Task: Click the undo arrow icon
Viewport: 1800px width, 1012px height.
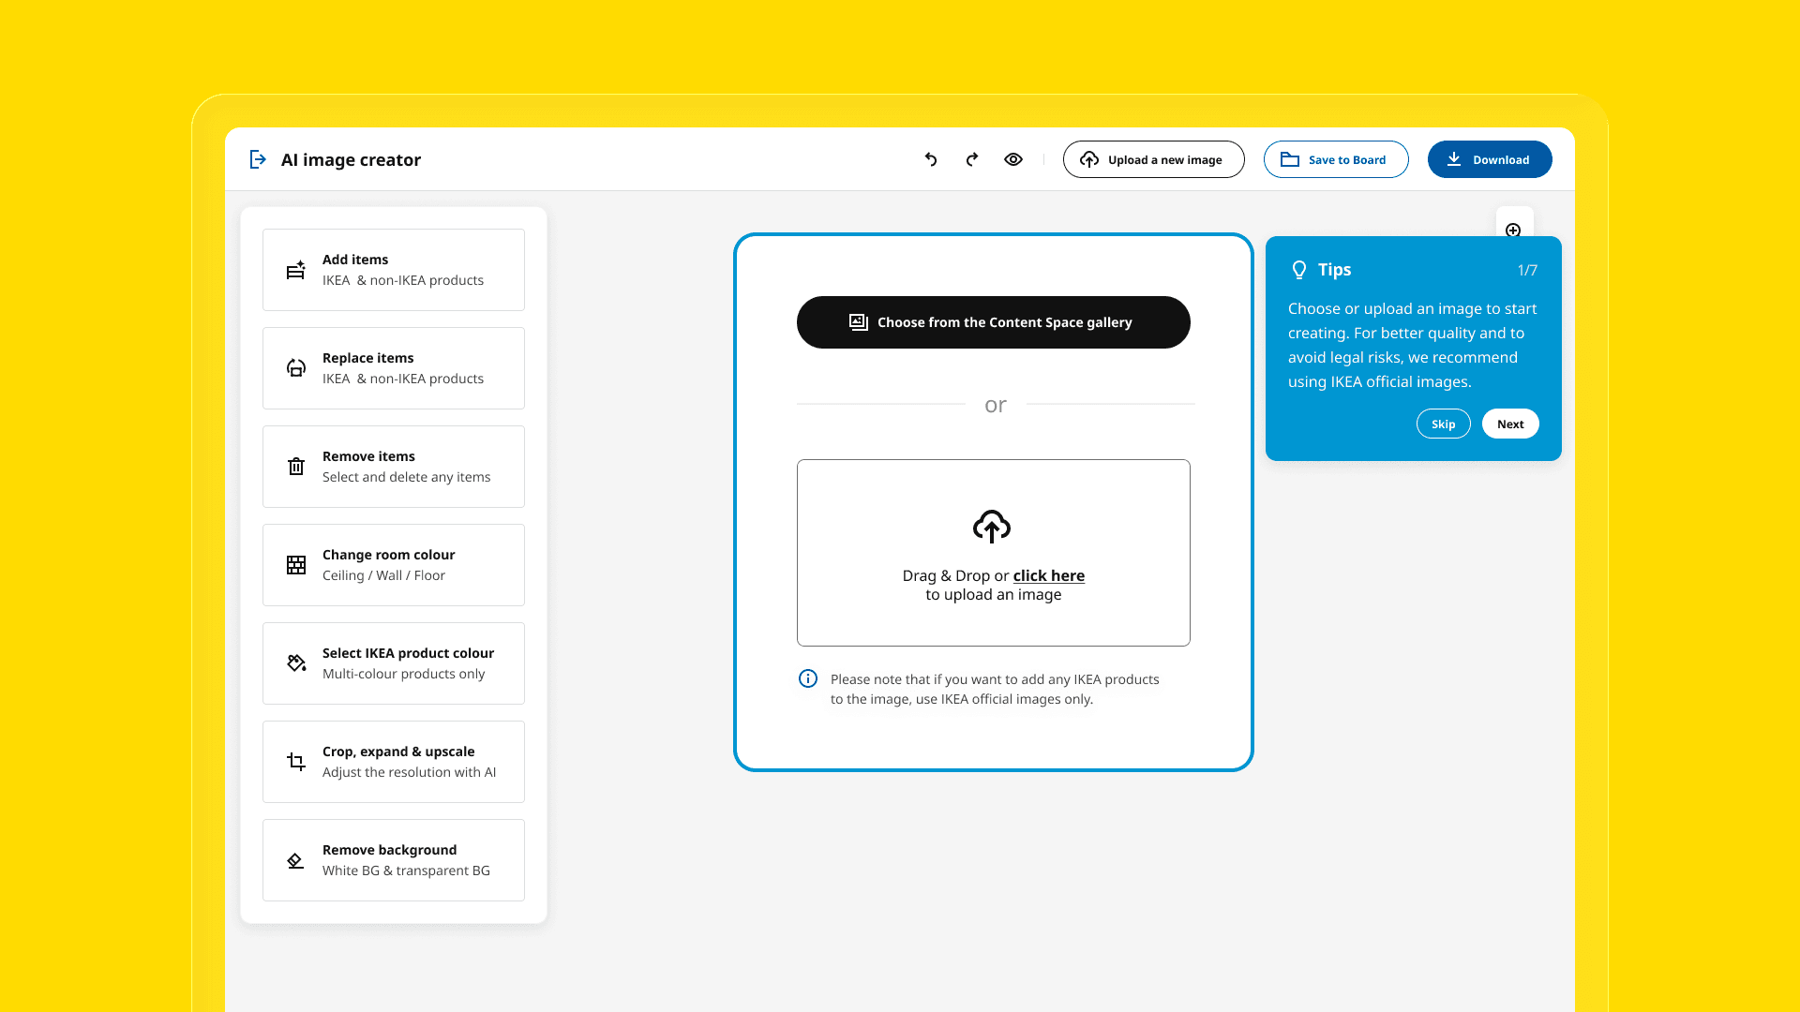Action: tap(931, 159)
